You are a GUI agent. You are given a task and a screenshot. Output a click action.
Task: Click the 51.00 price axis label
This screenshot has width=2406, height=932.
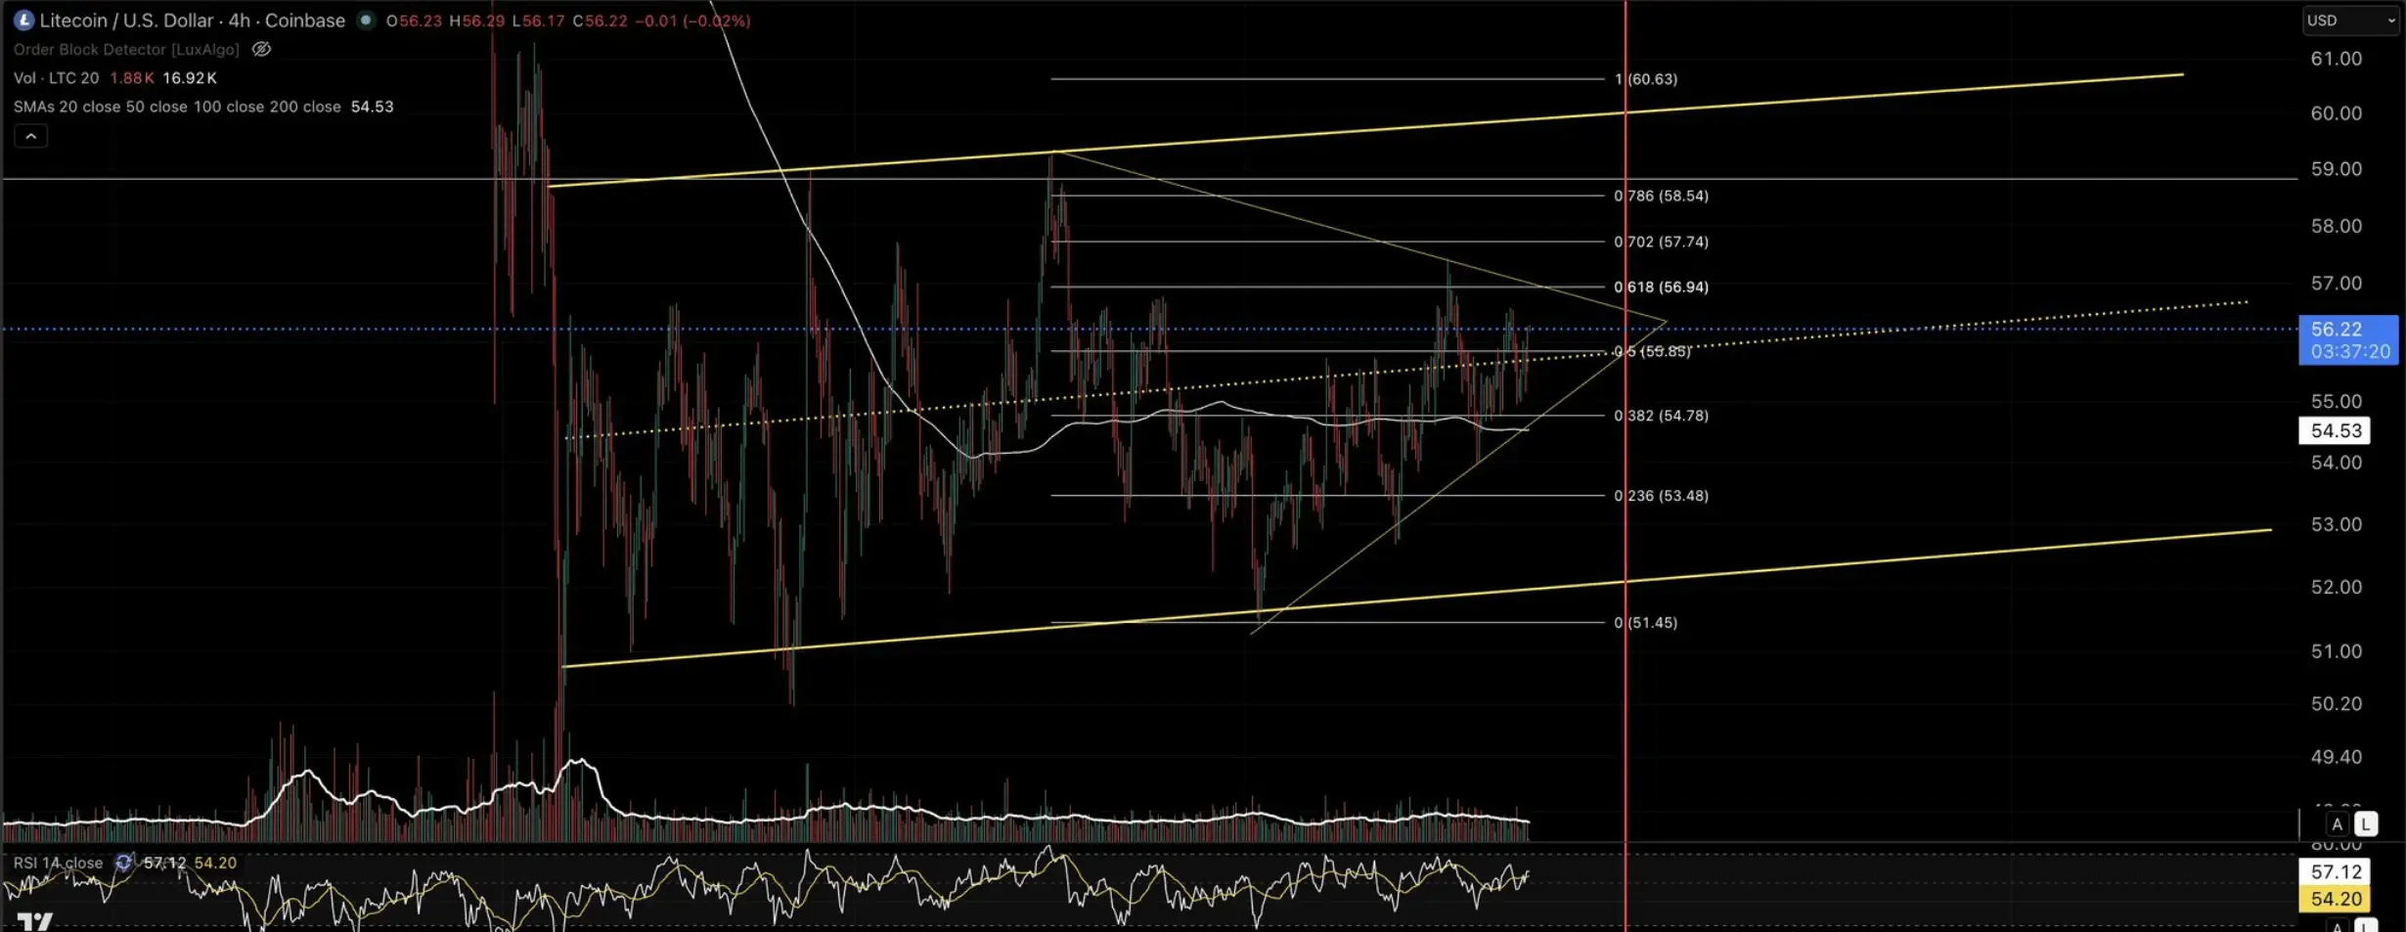2336,651
